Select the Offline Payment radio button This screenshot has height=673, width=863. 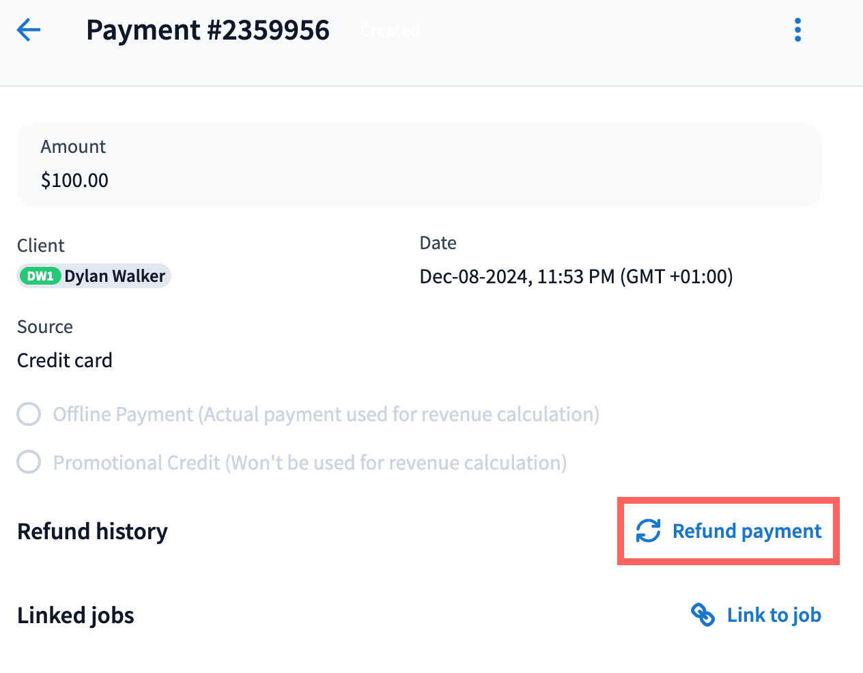[29, 414]
